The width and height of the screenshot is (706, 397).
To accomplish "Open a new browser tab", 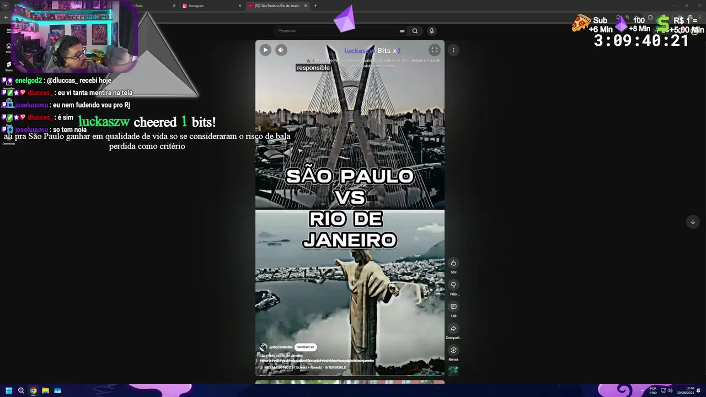I will click(315, 6).
